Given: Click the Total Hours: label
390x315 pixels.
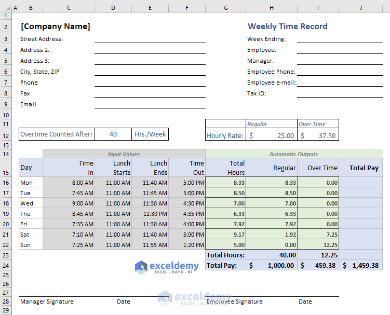Looking at the screenshot, I should click(225, 255).
